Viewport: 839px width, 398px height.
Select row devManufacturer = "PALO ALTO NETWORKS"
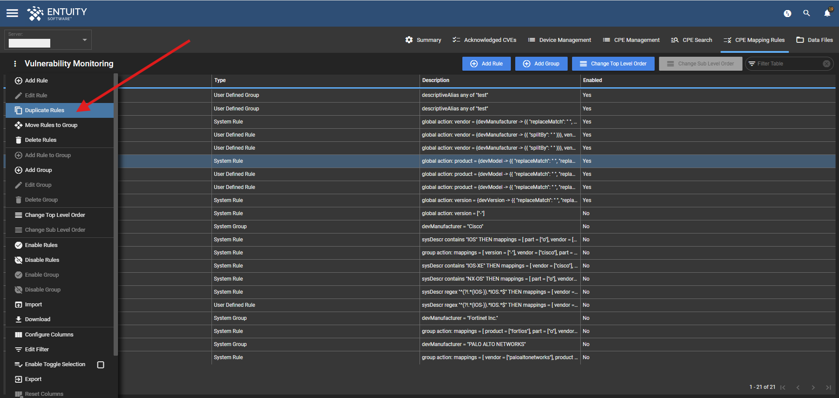pyautogui.click(x=476, y=344)
